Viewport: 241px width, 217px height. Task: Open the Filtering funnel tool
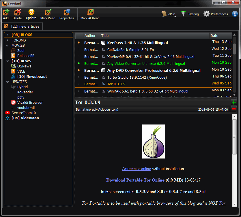183,14
